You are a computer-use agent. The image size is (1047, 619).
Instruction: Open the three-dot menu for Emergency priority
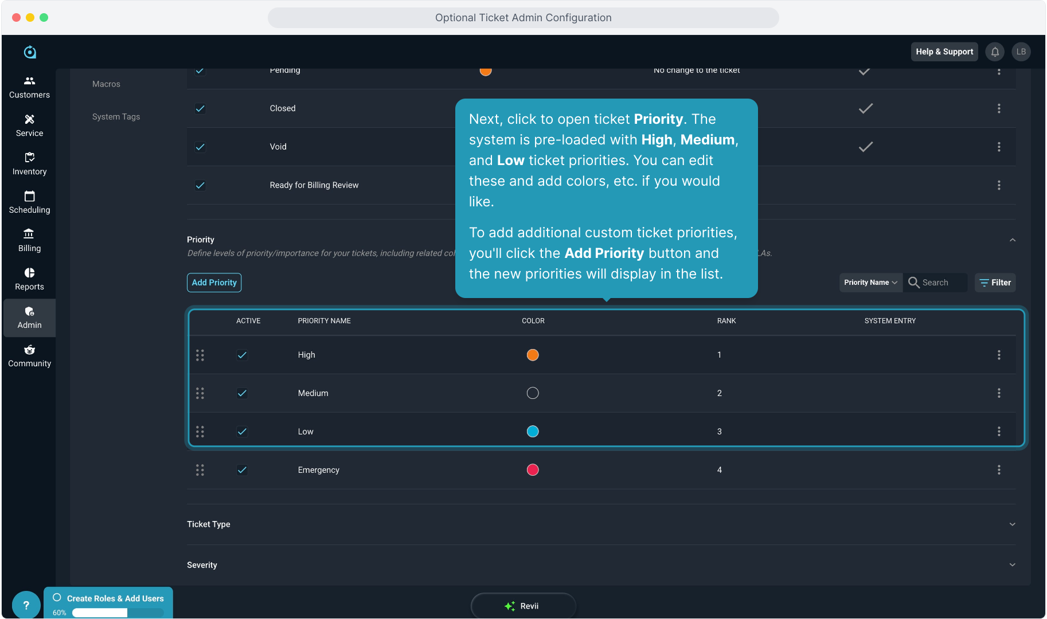998,470
